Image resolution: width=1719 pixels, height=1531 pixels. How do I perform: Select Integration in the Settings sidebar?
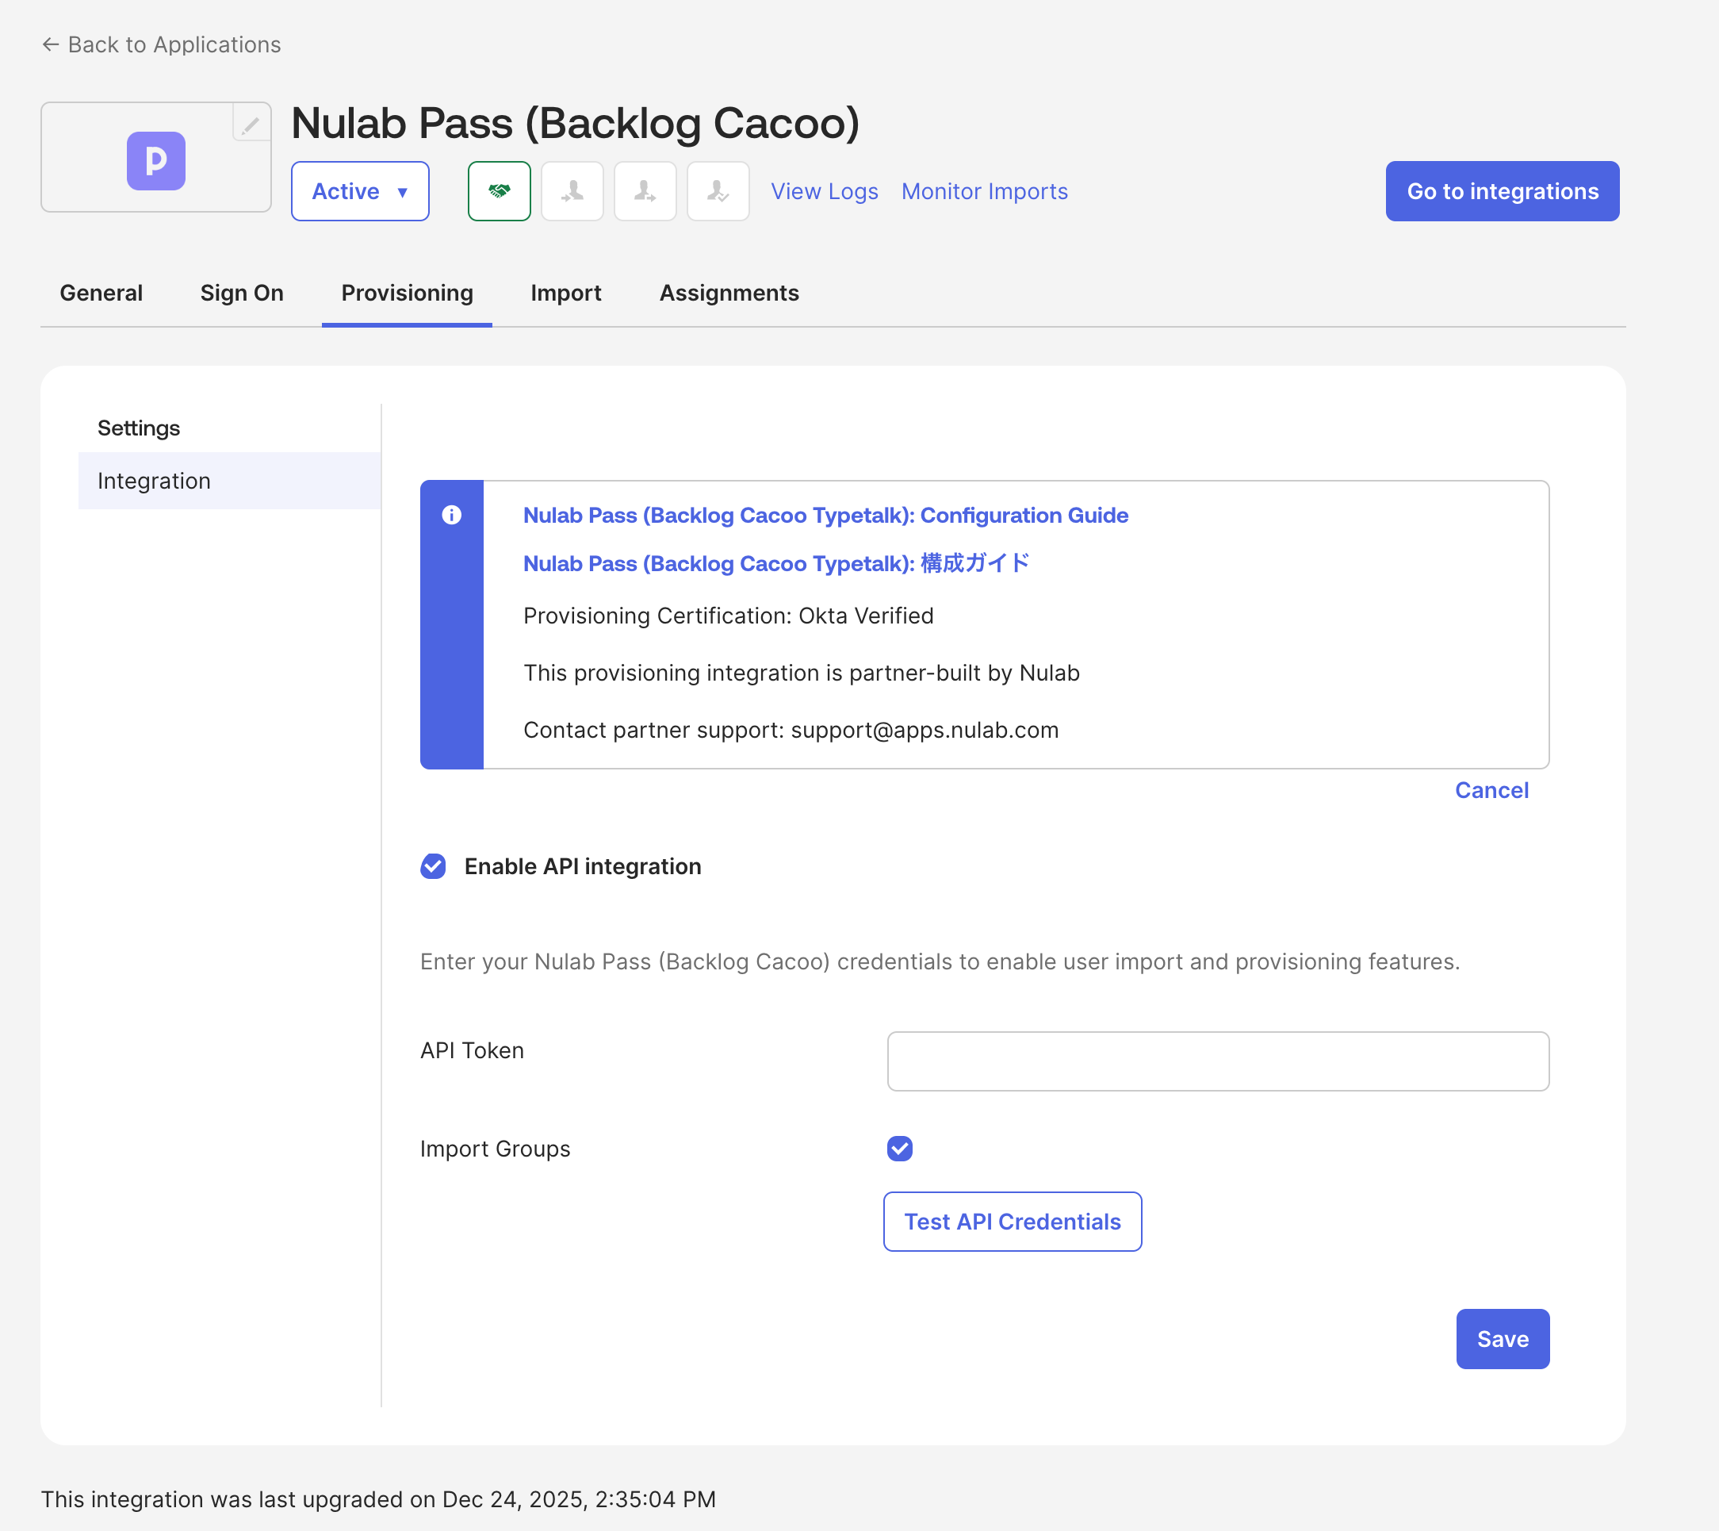(x=229, y=482)
